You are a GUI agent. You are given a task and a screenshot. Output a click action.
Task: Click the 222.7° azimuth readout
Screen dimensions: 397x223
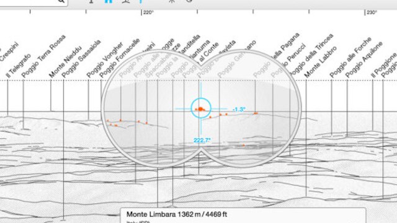click(x=202, y=140)
